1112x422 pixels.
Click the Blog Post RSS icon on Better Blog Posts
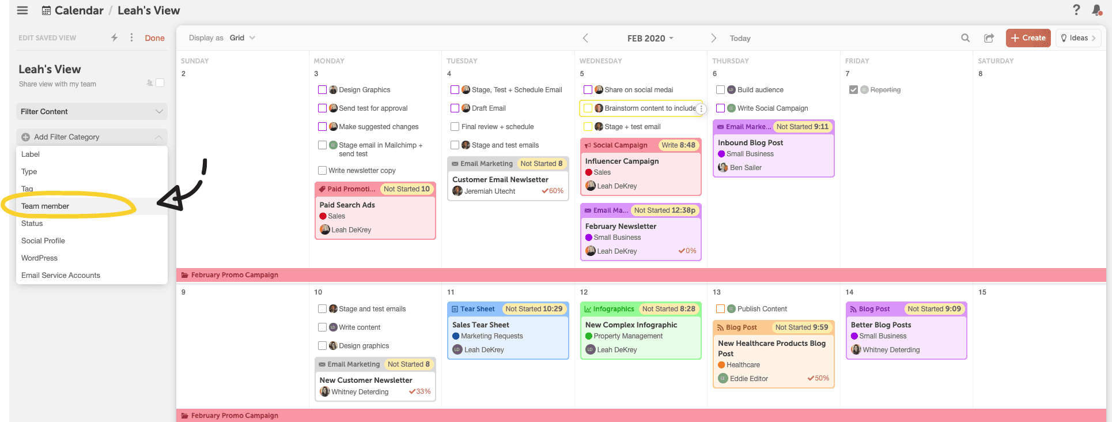coord(854,309)
